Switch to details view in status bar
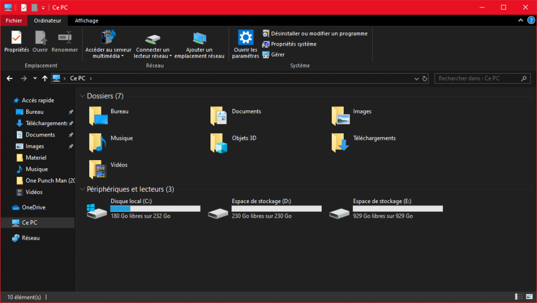The width and height of the screenshot is (537, 303). (519, 297)
